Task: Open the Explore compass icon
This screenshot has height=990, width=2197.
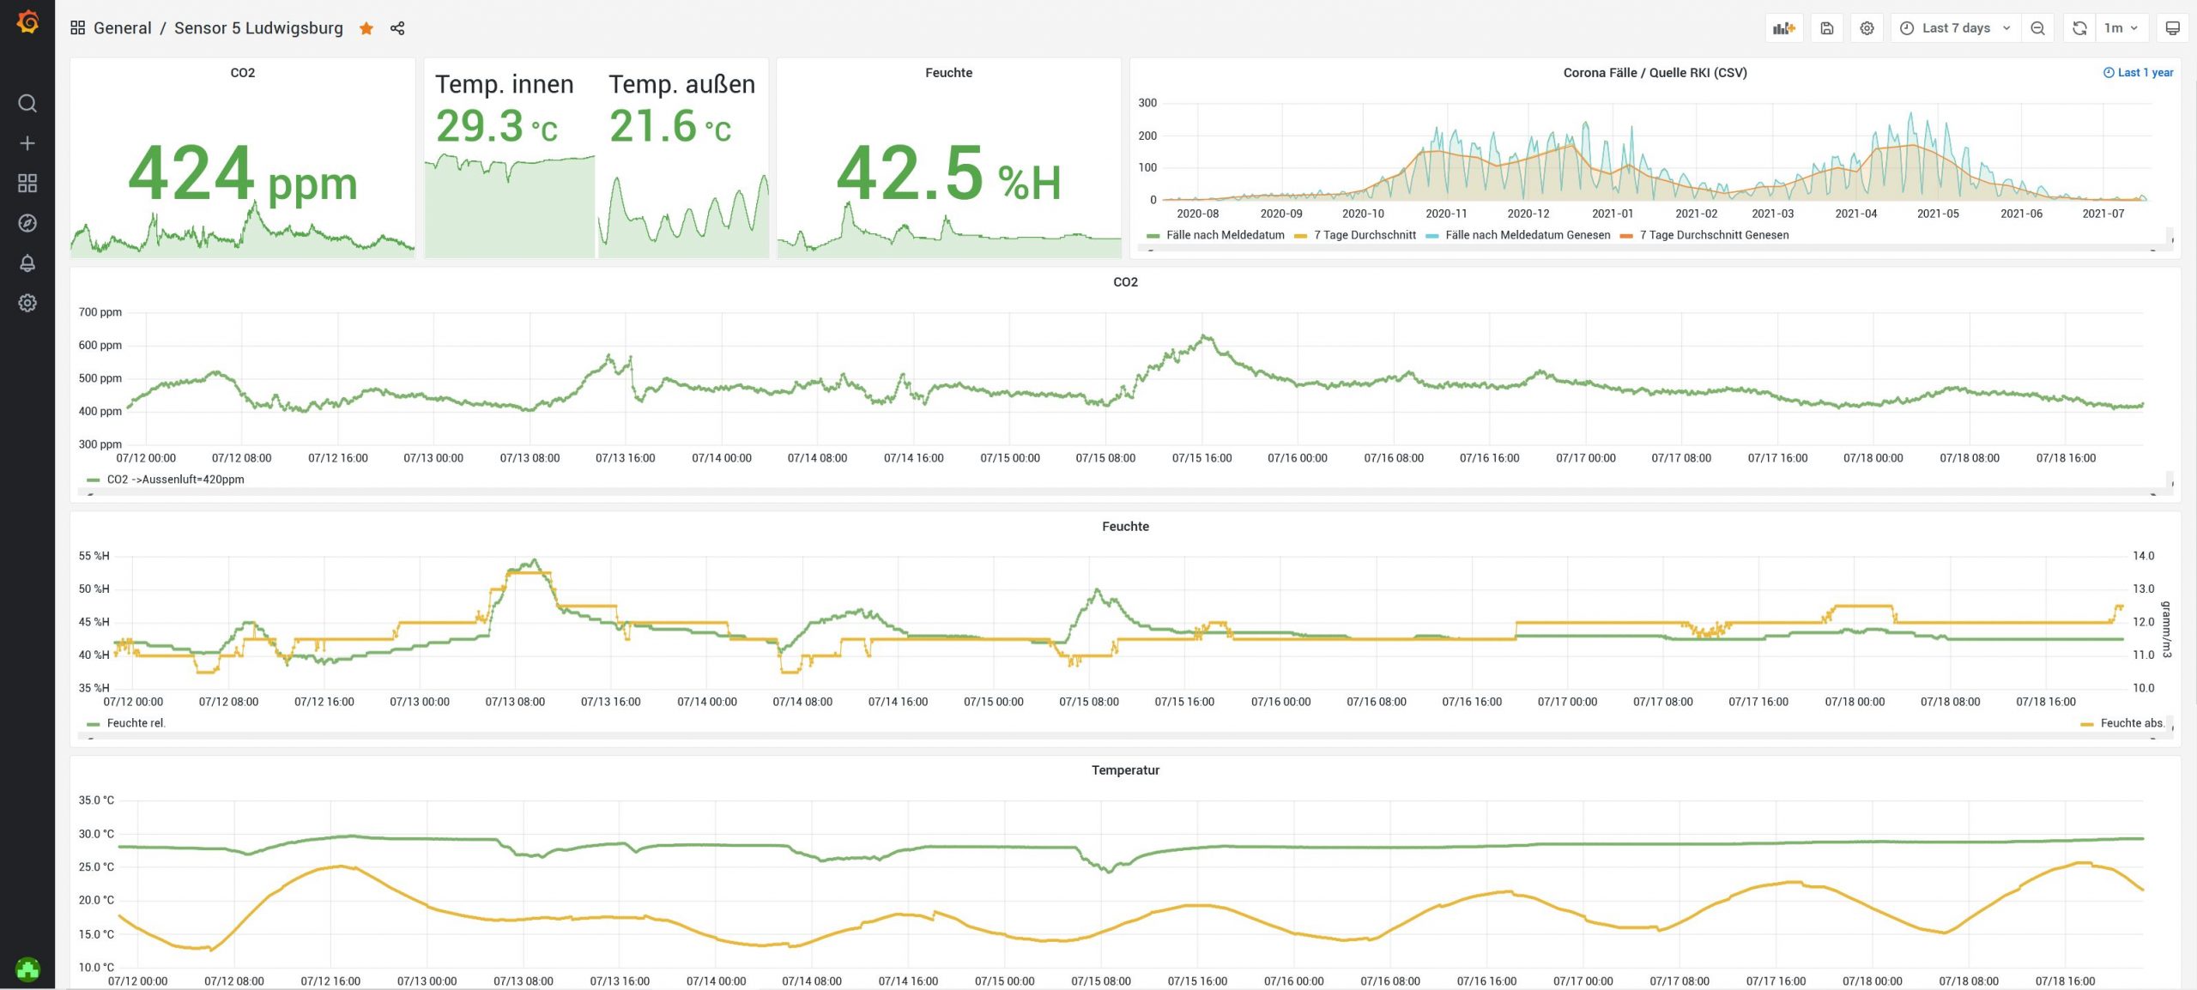Action: click(27, 223)
